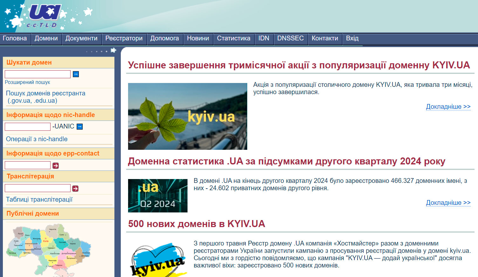The image size is (478, 277).
Task: Click the .ua Q2 2024 thumbnail
Action: click(x=158, y=196)
